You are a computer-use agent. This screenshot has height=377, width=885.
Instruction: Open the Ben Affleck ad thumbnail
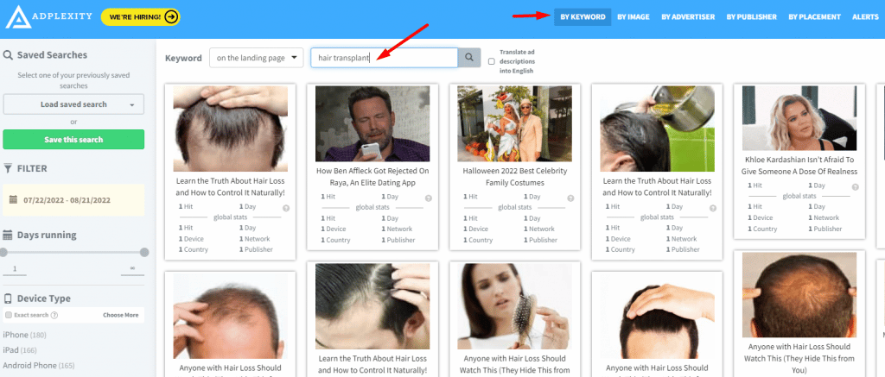click(372, 123)
